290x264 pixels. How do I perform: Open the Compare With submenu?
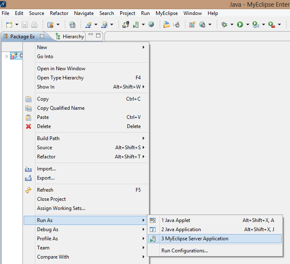click(x=86, y=257)
